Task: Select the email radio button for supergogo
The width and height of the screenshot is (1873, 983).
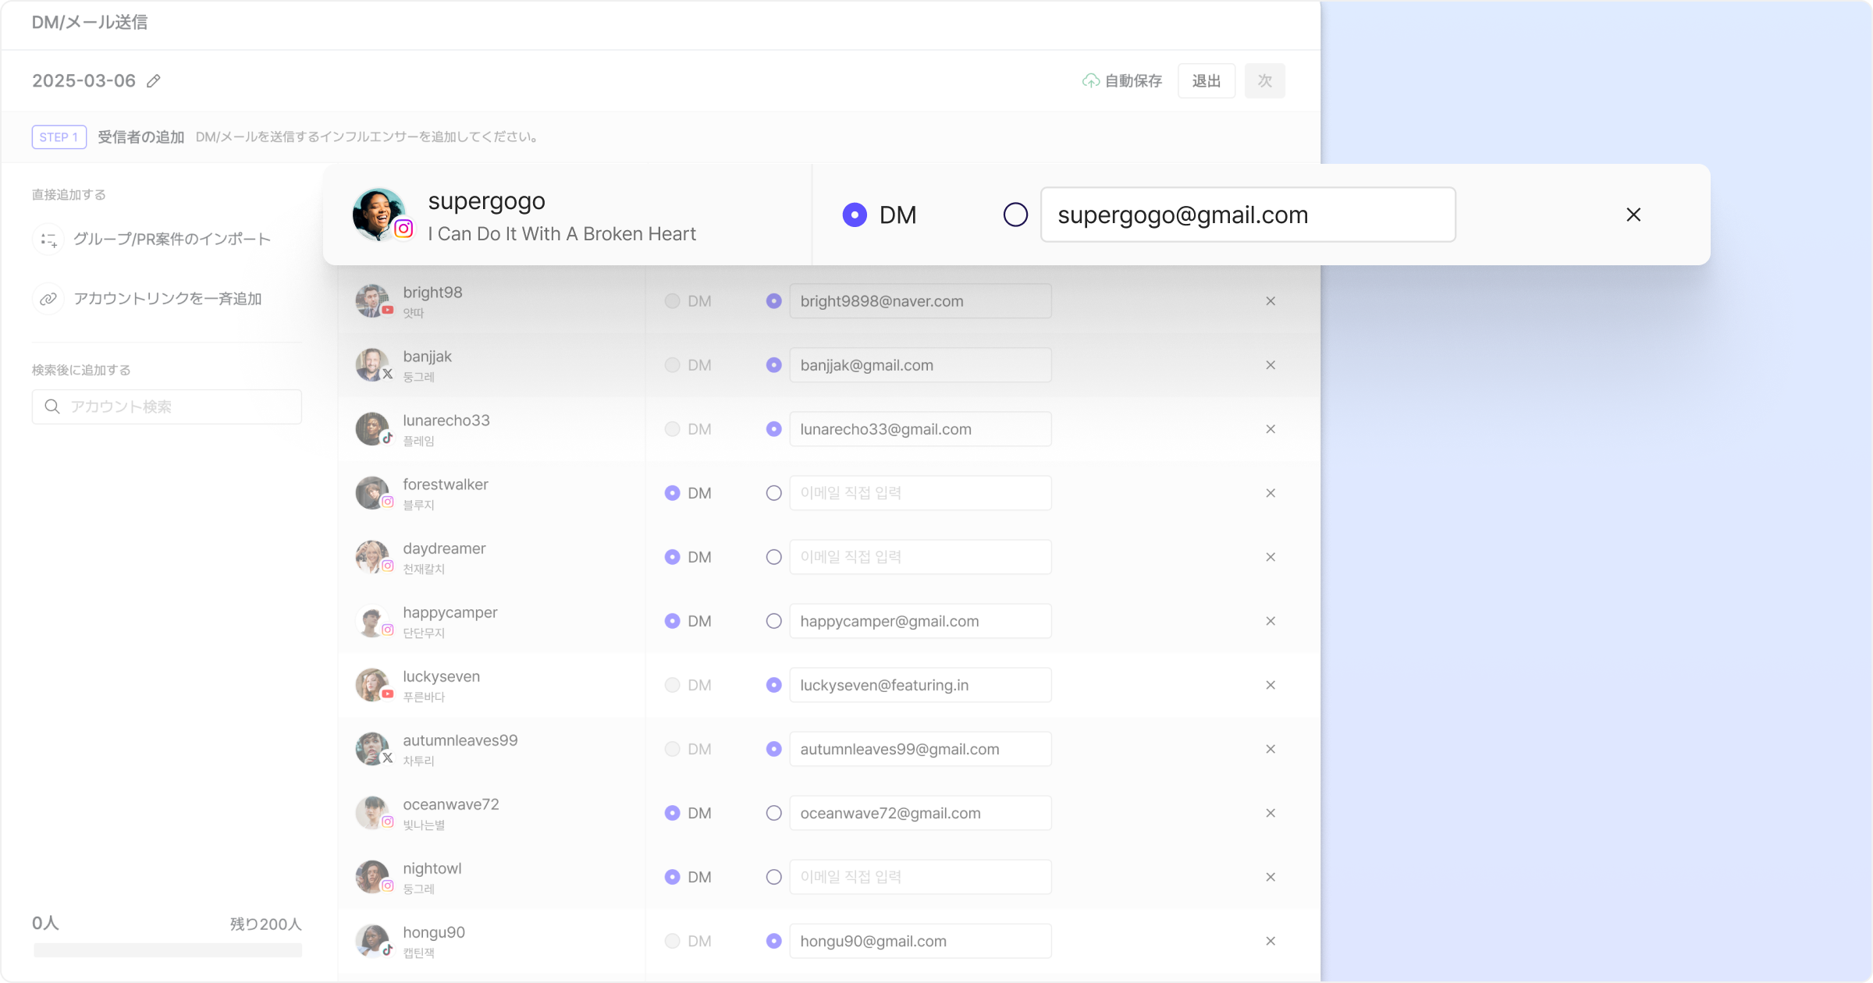Action: point(1015,215)
